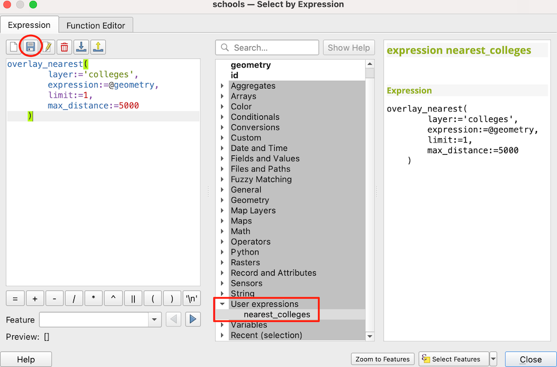Insert the caret power operator
The image size is (557, 367).
(x=113, y=299)
